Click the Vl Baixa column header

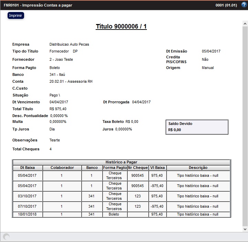tap(158, 168)
